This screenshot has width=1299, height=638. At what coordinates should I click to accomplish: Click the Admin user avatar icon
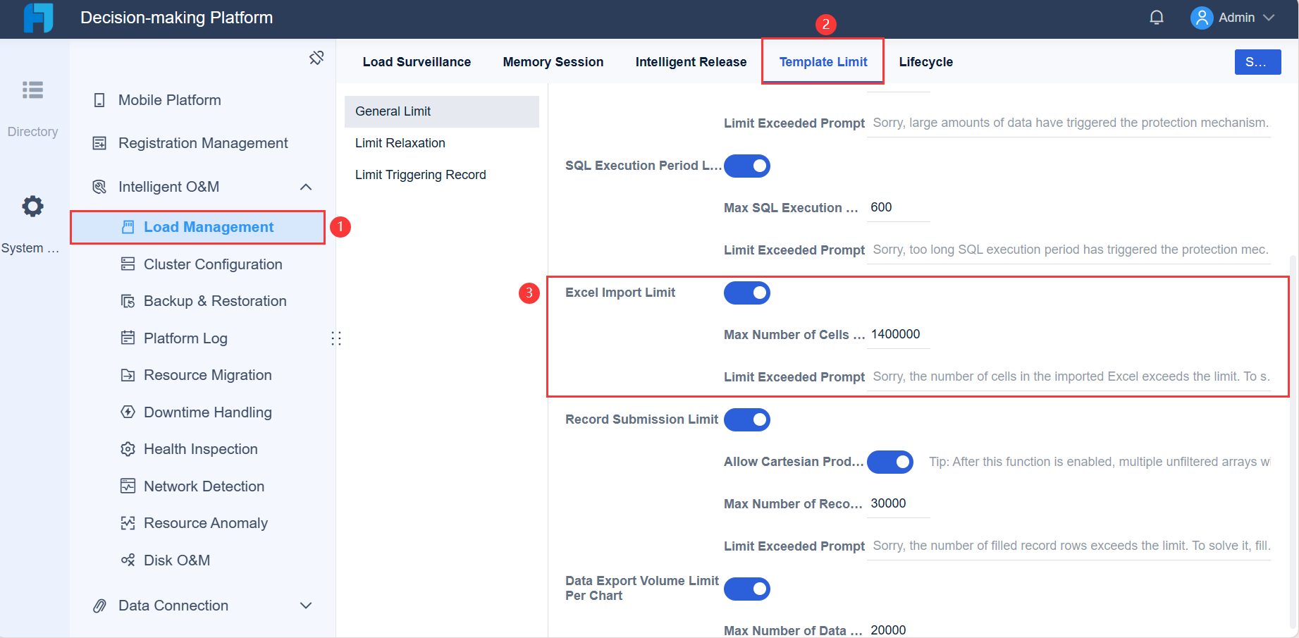pos(1201,18)
